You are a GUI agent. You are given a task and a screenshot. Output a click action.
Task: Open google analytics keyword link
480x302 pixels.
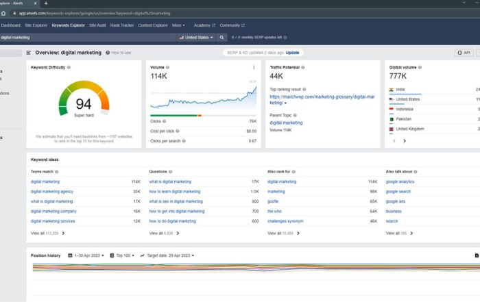click(400, 181)
